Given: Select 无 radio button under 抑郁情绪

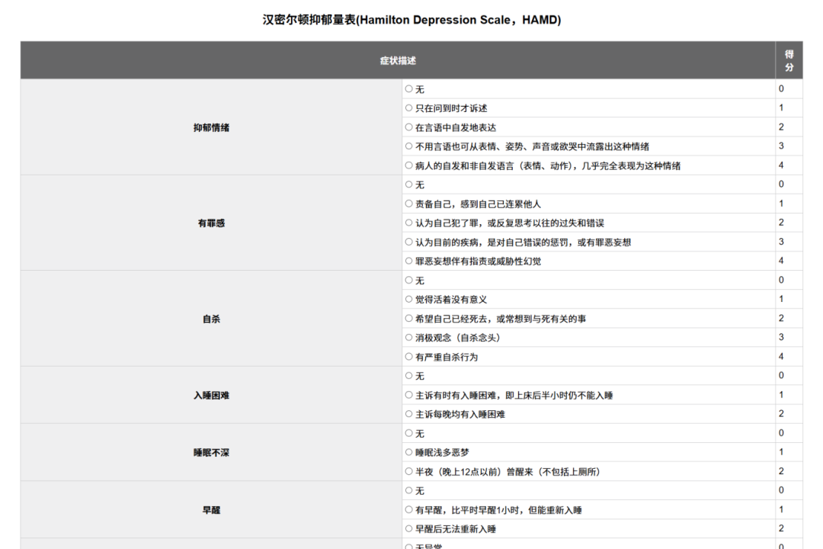Looking at the screenshot, I should pyautogui.click(x=409, y=88).
